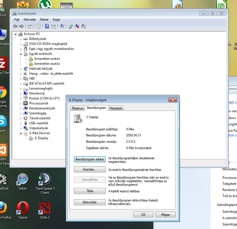Screen dimensions: 237x229
Task: Expand DVD/CD-ROM-meghajtók category
Action: coord(21,44)
